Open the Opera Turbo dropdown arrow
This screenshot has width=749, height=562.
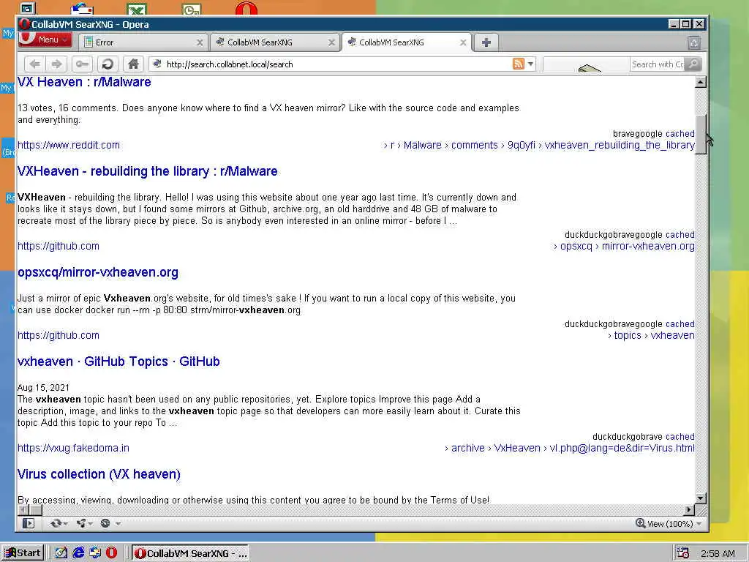(118, 524)
